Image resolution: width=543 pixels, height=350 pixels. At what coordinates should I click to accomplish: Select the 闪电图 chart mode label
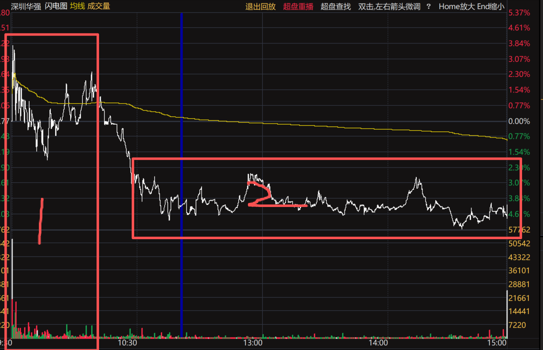point(56,6)
